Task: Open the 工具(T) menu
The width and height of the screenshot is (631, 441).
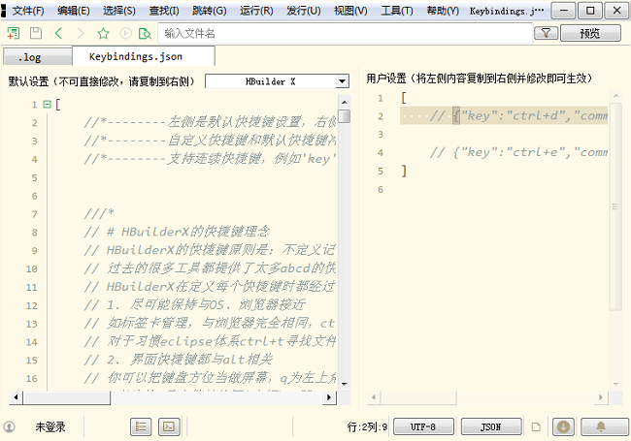Action: tap(397, 11)
